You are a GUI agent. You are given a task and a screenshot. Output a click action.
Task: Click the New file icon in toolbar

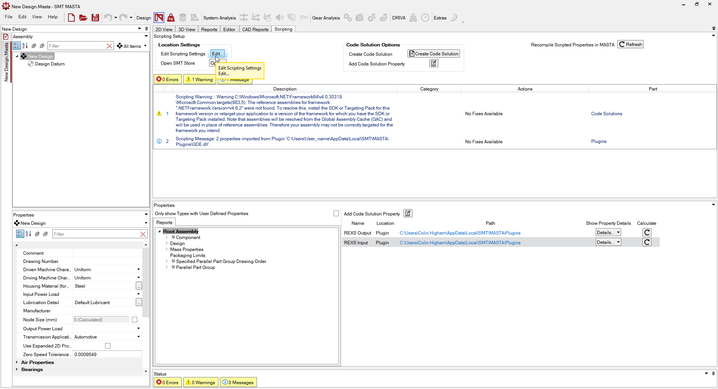coord(71,18)
